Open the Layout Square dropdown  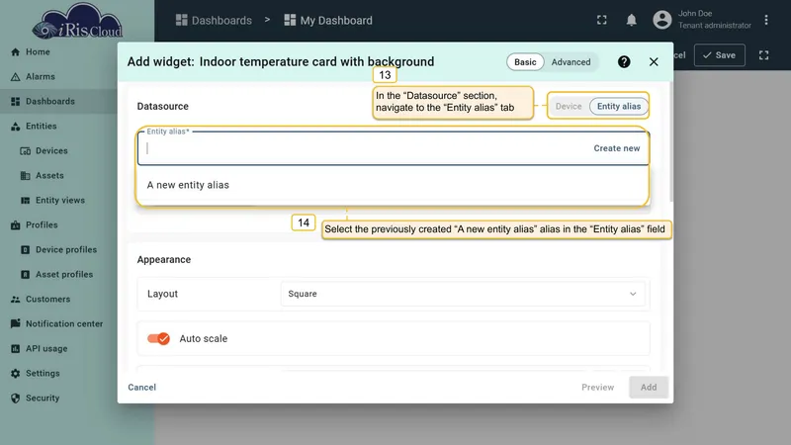coord(462,294)
